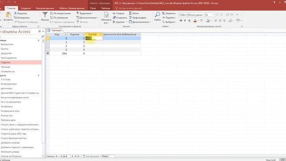Switch to the Создание ribbon tab
The width and height of the screenshot is (286, 161).
26,8
